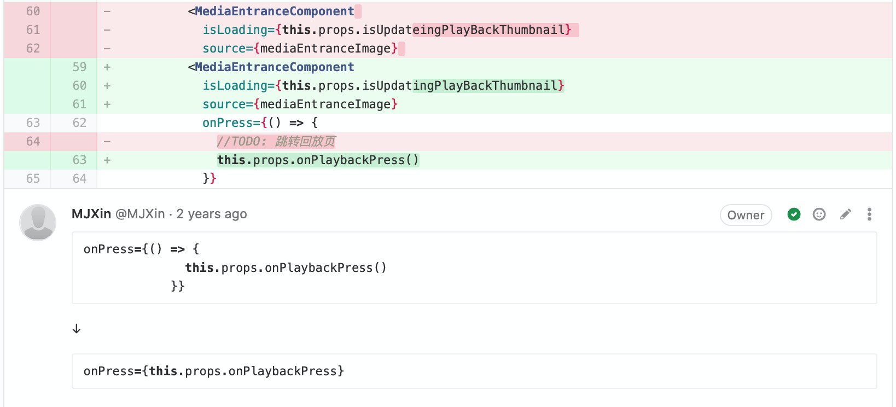Open the comment's more actions kebab menu
This screenshot has height=407, width=896.
869,214
